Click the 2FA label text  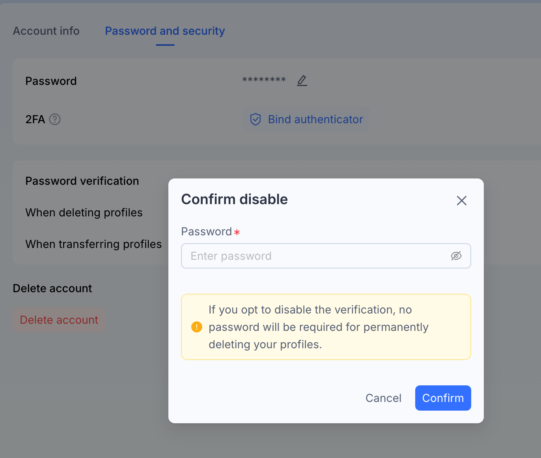pos(35,119)
